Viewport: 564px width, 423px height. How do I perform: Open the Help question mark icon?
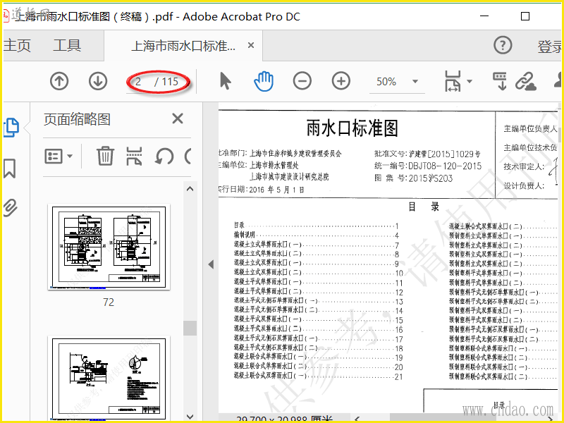pyautogui.click(x=503, y=45)
